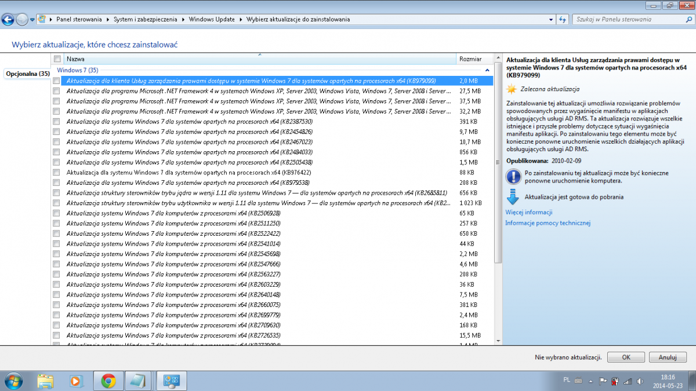Select the update row KB2699779
696x391 pixels.
tap(273, 315)
